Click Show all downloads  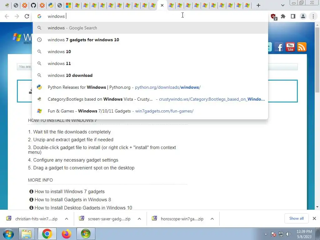pyautogui.click(x=296, y=218)
